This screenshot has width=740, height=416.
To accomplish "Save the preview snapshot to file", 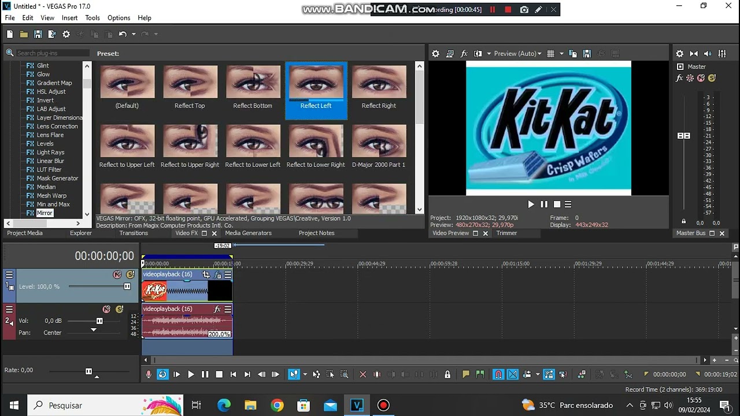I will (x=587, y=54).
